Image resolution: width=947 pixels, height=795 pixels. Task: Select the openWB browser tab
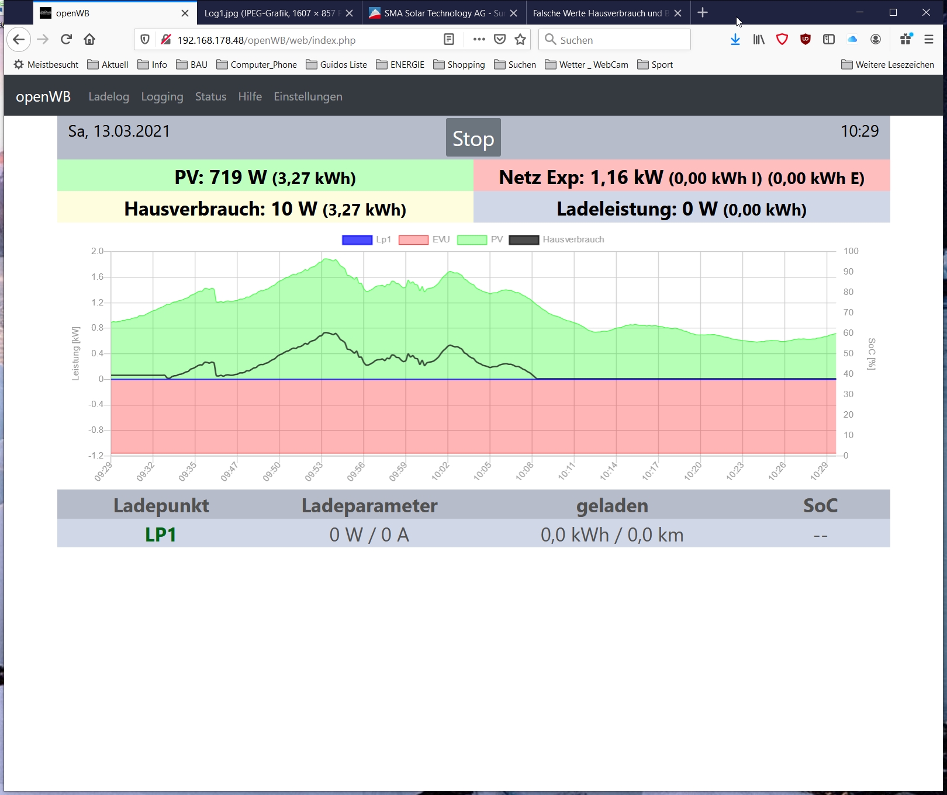(115, 13)
